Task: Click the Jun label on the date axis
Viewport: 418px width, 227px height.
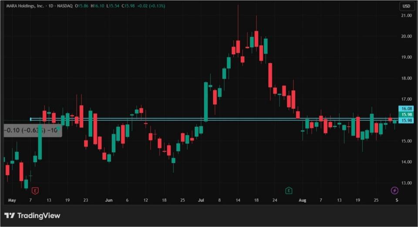Action: tap(109, 200)
